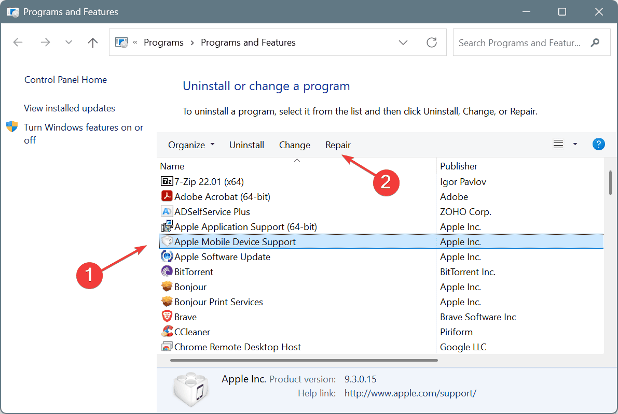
Task: Expand the breadcrumb chevron after Programs
Action: (193, 42)
